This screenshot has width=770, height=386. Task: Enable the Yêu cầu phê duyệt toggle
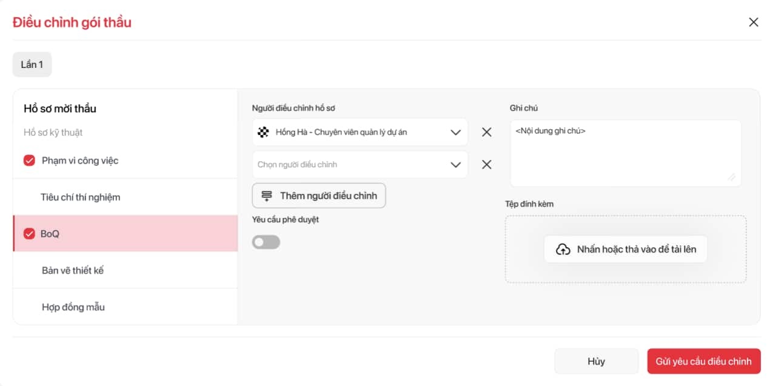point(266,242)
